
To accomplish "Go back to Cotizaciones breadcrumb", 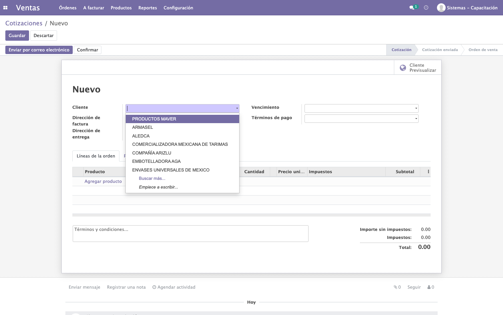I will tap(24, 23).
